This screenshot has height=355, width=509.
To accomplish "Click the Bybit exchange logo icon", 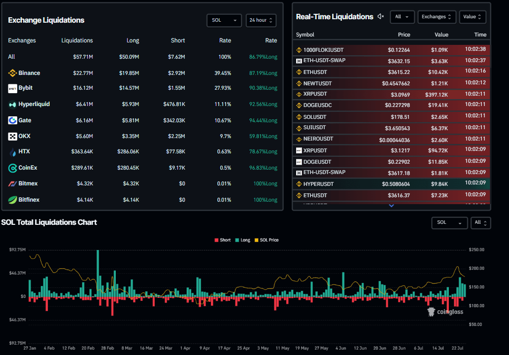I will pos(13,89).
